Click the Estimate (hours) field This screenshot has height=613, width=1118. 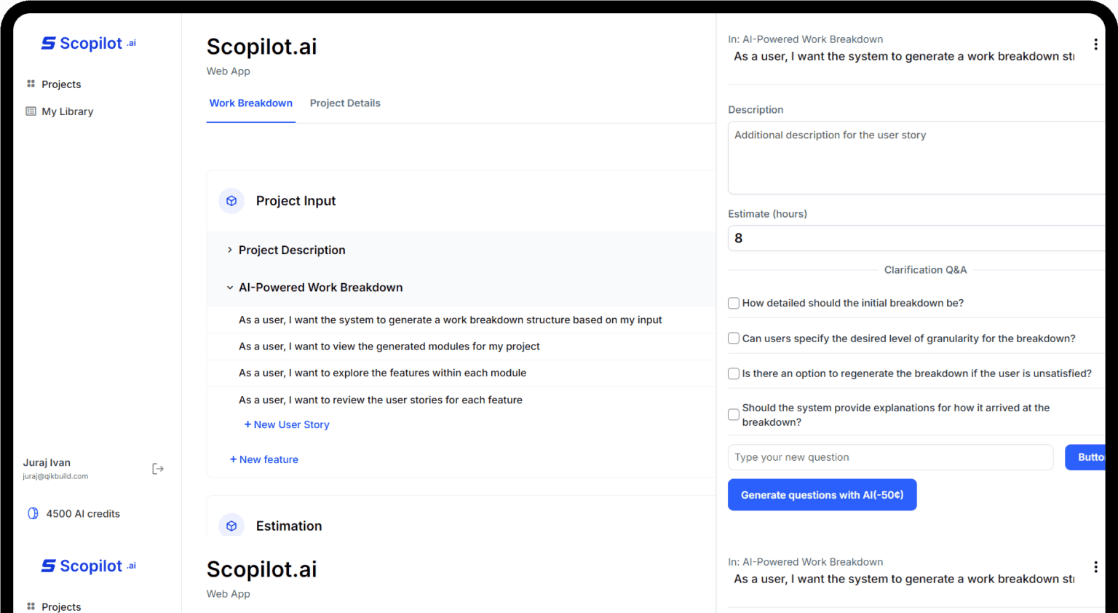point(916,238)
